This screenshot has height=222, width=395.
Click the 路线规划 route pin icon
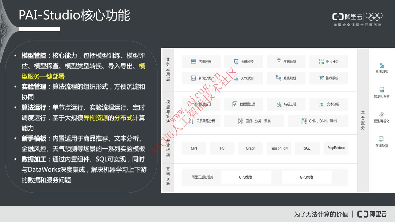(278, 78)
